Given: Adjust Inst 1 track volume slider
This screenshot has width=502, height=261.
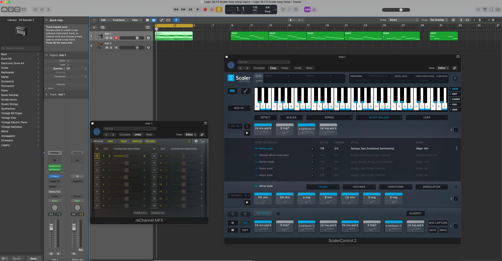Looking at the screenshot, I should point(132,38).
